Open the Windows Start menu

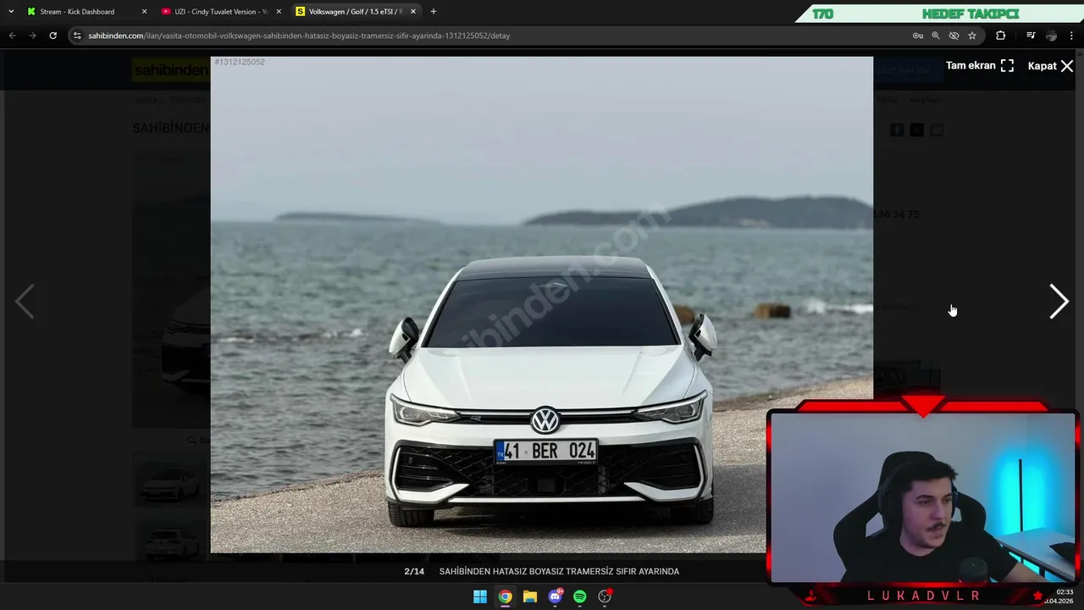[480, 596]
